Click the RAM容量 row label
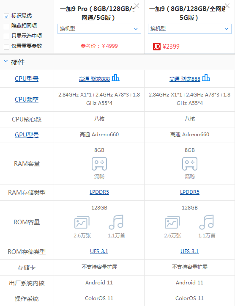 [x=27, y=163]
